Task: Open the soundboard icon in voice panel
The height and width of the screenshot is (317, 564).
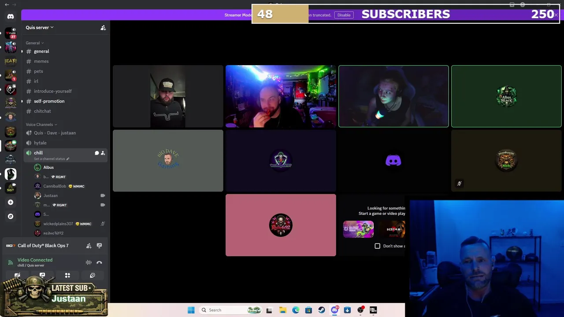Action: 93,275
